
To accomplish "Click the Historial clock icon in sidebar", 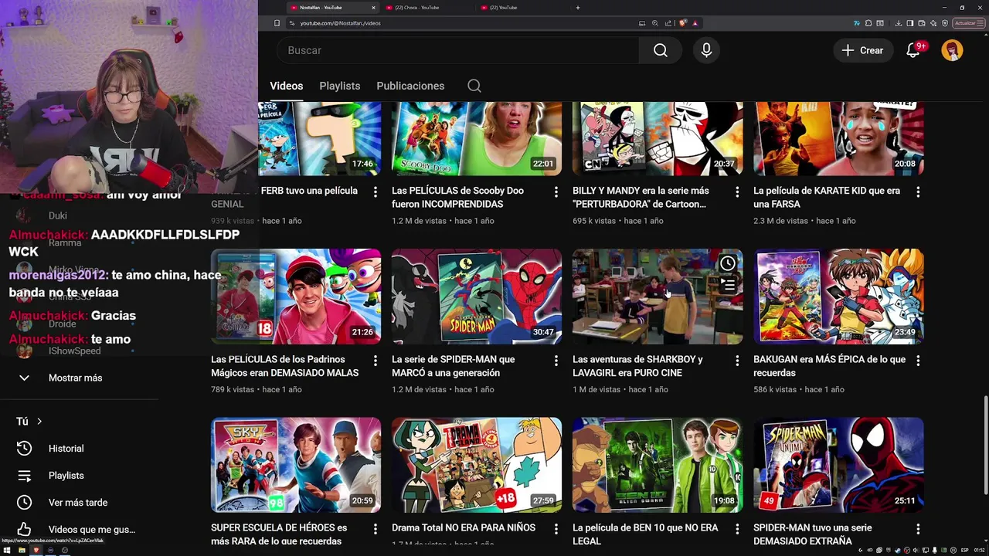I will tap(24, 448).
